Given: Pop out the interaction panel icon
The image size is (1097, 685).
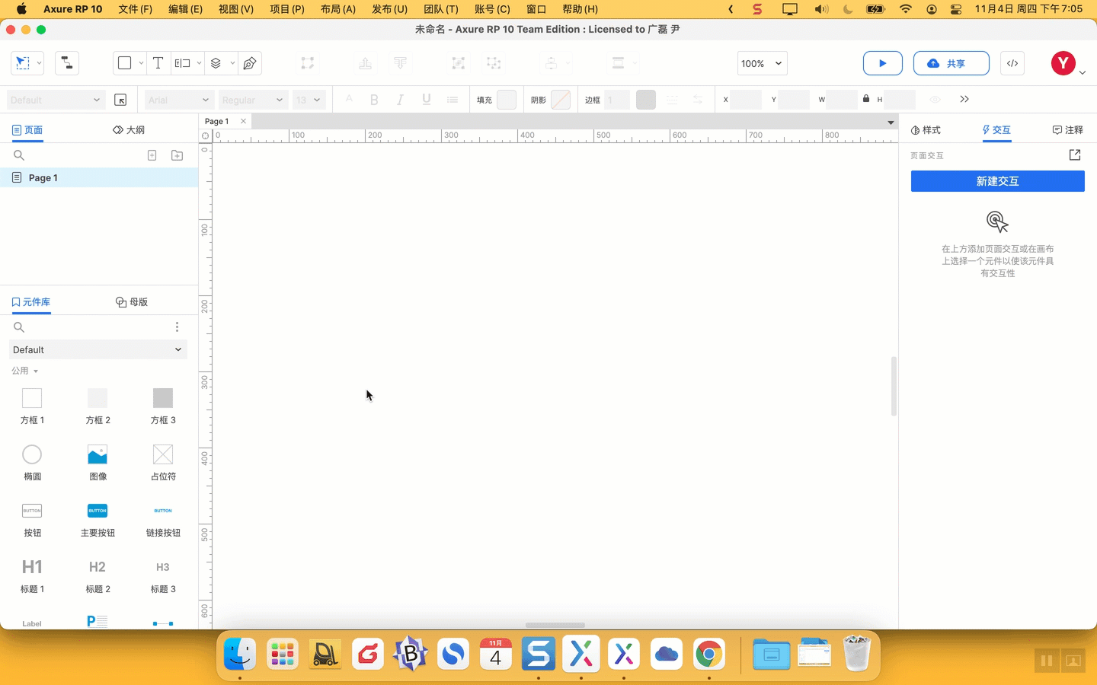Looking at the screenshot, I should (x=1075, y=155).
